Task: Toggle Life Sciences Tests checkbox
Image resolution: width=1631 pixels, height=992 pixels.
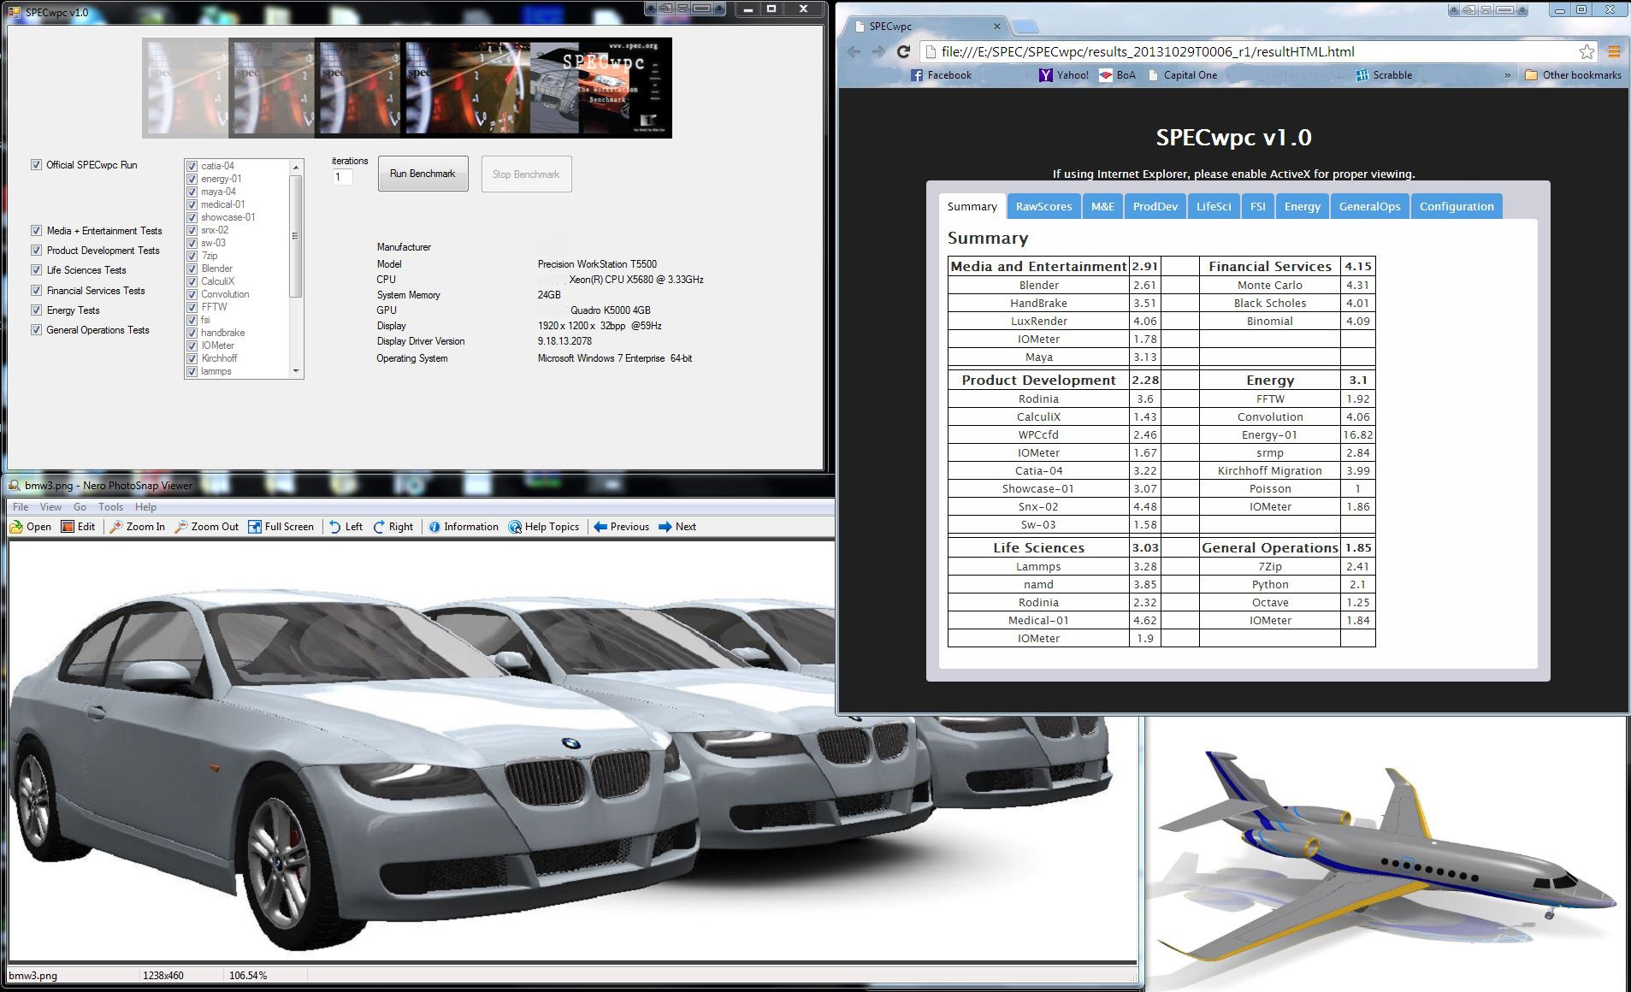Action: point(36,270)
